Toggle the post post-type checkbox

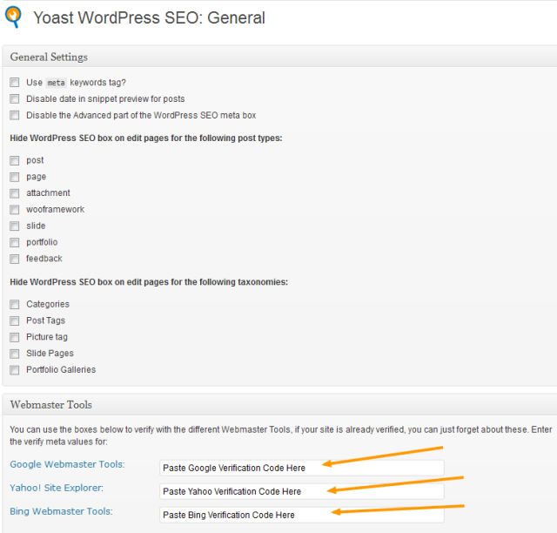15,160
